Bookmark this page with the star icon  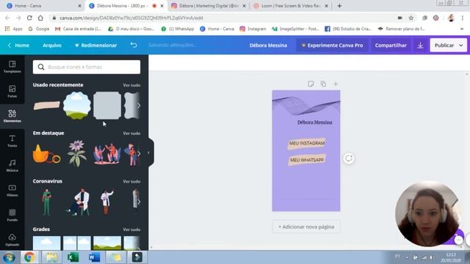[x=411, y=18]
